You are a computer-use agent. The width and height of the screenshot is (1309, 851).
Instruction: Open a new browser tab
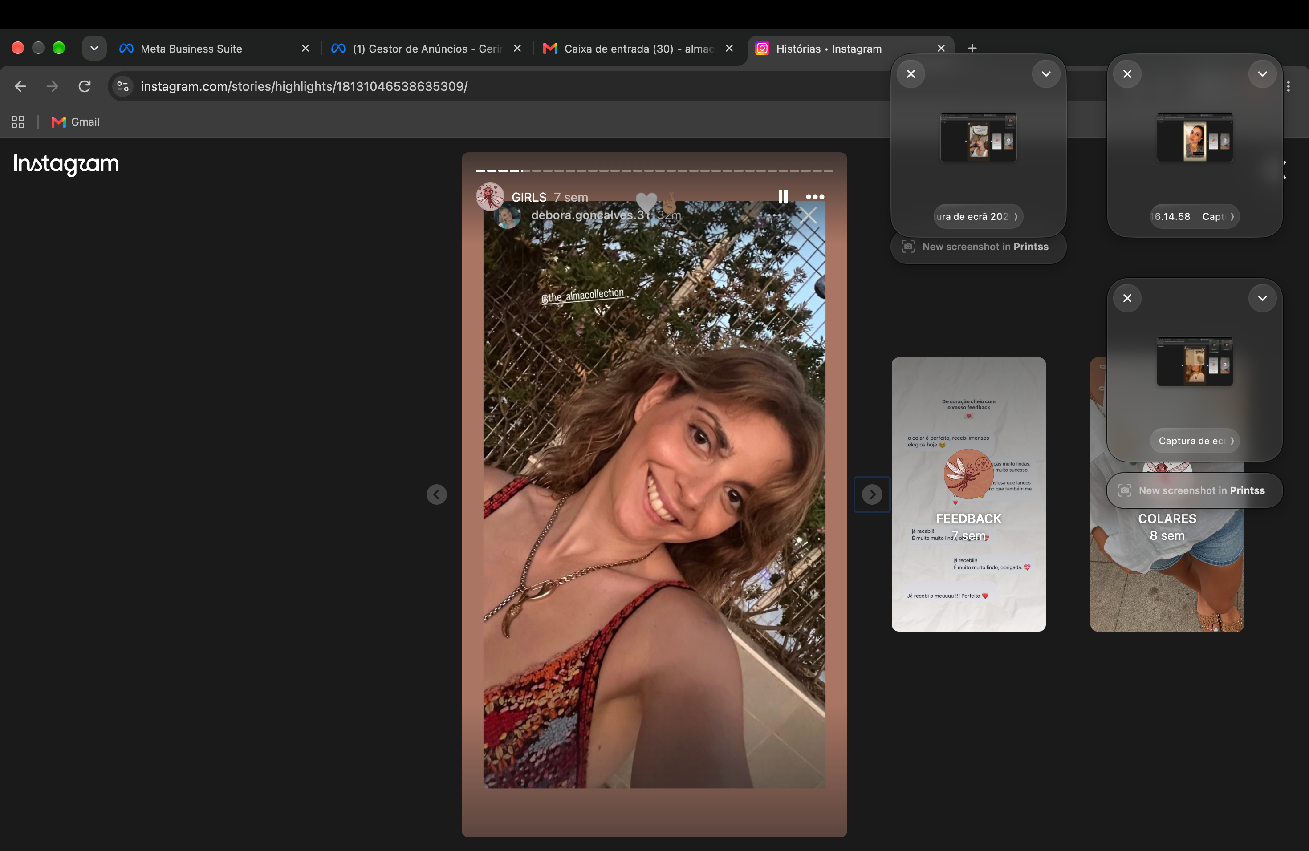pos(972,49)
